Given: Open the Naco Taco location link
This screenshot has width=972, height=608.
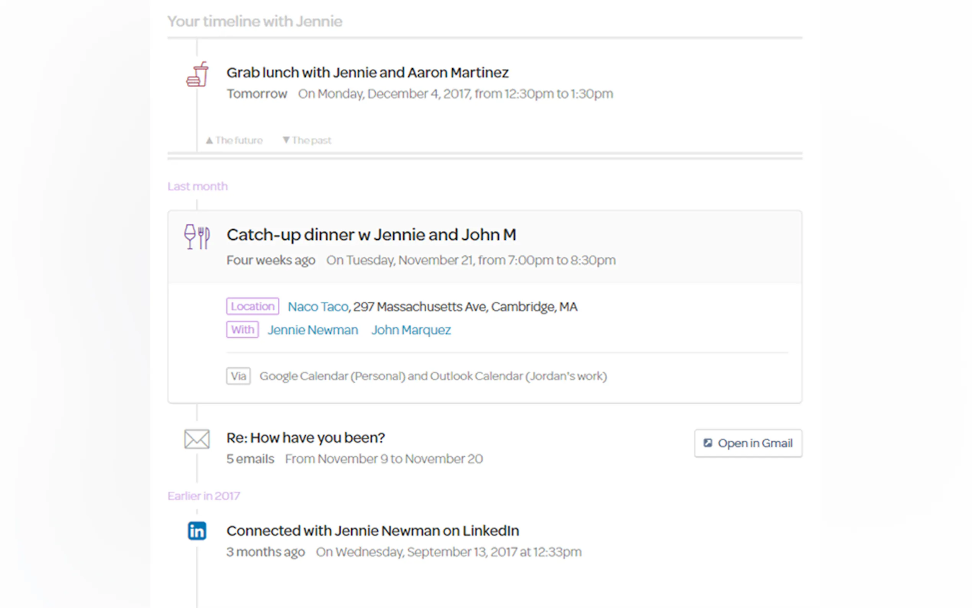Looking at the screenshot, I should tap(318, 307).
